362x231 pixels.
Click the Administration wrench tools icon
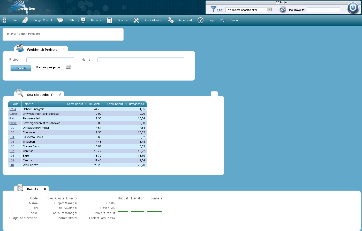136,20
